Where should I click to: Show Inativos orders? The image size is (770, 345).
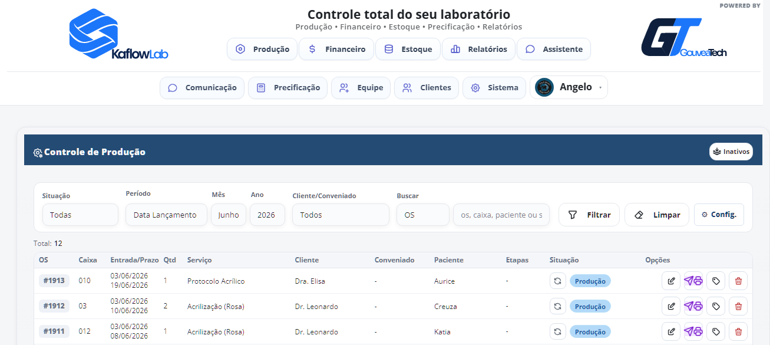coord(731,152)
